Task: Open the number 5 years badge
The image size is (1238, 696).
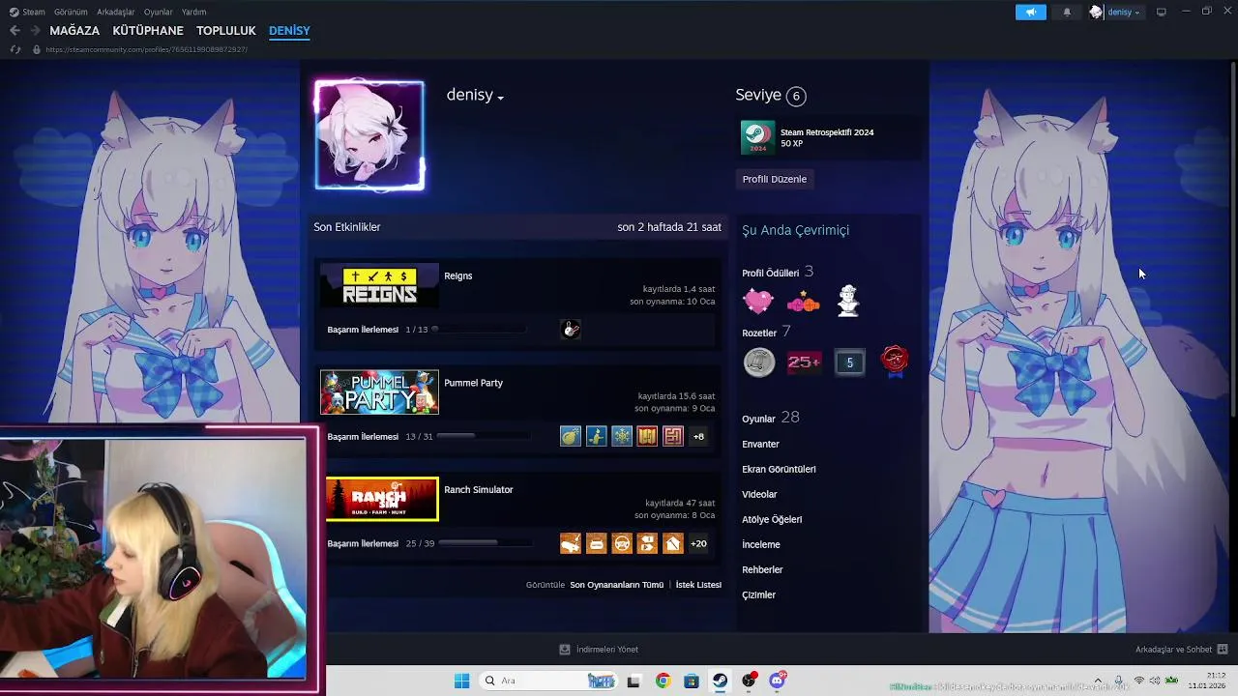Action: pyautogui.click(x=849, y=362)
